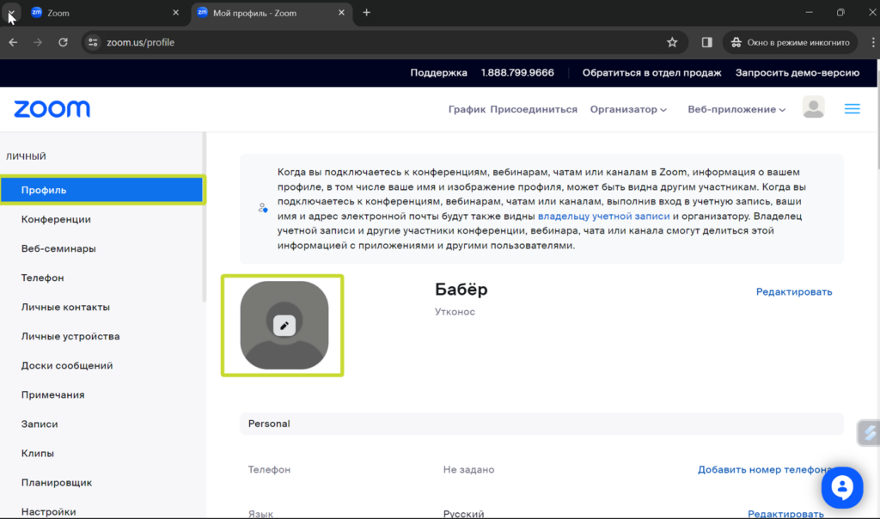
Task: Click the floating lightning widget at right edge
Action: [869, 432]
